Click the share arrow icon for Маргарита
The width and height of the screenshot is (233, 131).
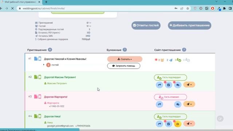coord(159,104)
